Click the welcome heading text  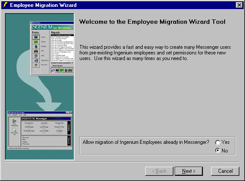(x=152, y=22)
